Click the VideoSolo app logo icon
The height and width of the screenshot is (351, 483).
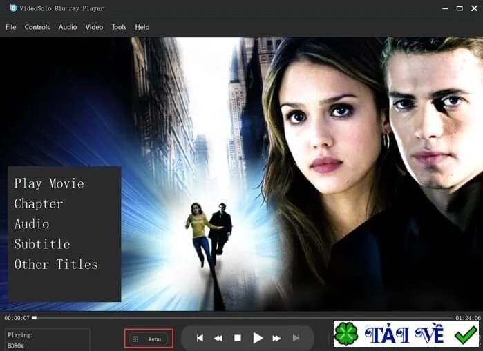pyautogui.click(x=13, y=8)
